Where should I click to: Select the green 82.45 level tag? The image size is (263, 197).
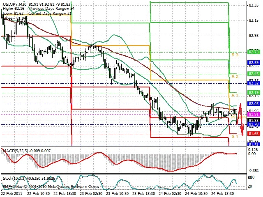pos(254,74)
